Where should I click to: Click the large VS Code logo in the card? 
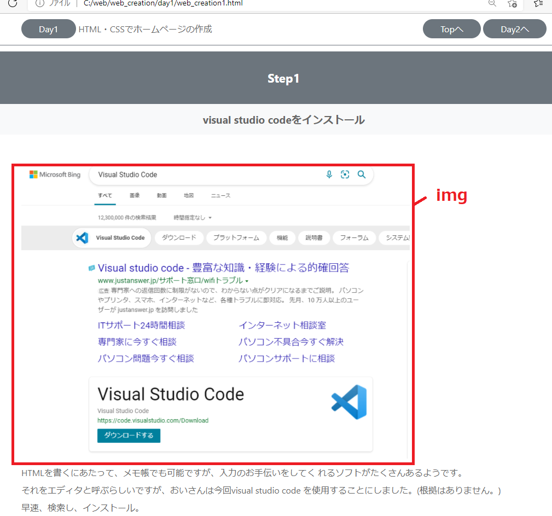click(349, 402)
